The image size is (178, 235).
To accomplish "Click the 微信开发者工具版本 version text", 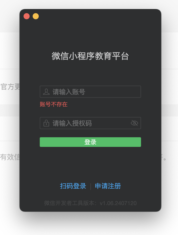I will [69, 203].
